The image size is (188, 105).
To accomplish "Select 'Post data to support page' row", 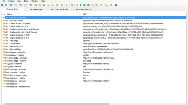I will 94,75.
